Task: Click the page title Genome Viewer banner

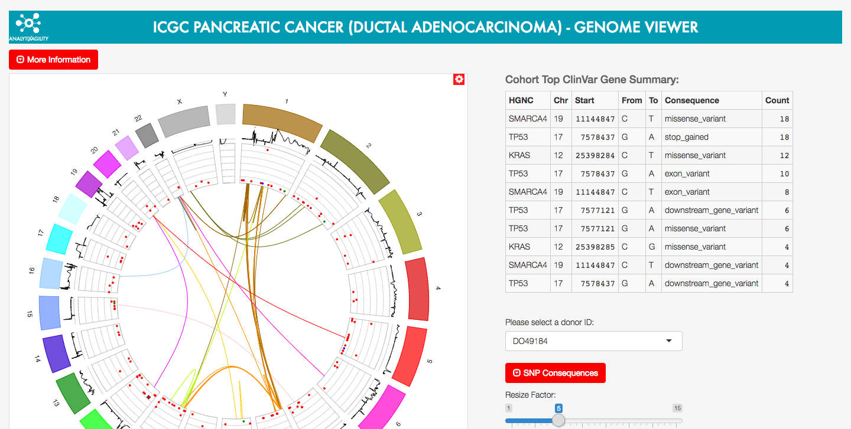Action: coord(425,27)
